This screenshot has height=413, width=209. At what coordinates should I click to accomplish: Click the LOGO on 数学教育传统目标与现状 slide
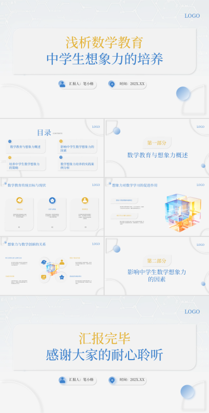[x=96, y=185]
